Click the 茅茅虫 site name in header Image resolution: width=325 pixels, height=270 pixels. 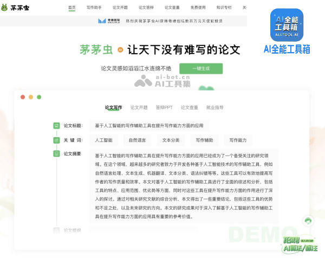click(x=20, y=8)
